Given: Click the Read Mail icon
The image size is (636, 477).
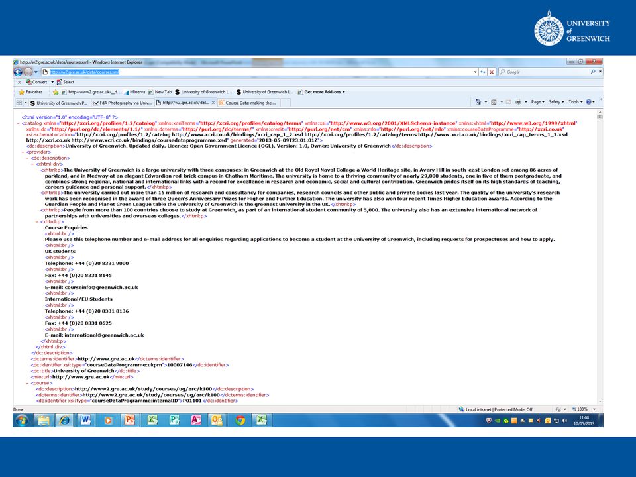Looking at the screenshot, I should click(x=508, y=102).
